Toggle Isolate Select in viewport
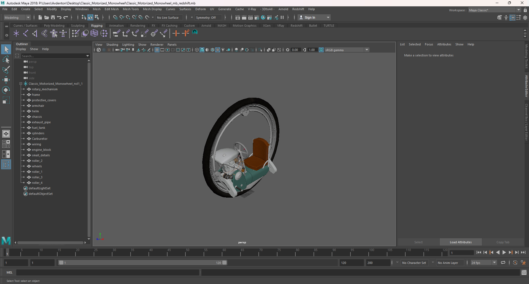The height and width of the screenshot is (284, 529). 260,50
